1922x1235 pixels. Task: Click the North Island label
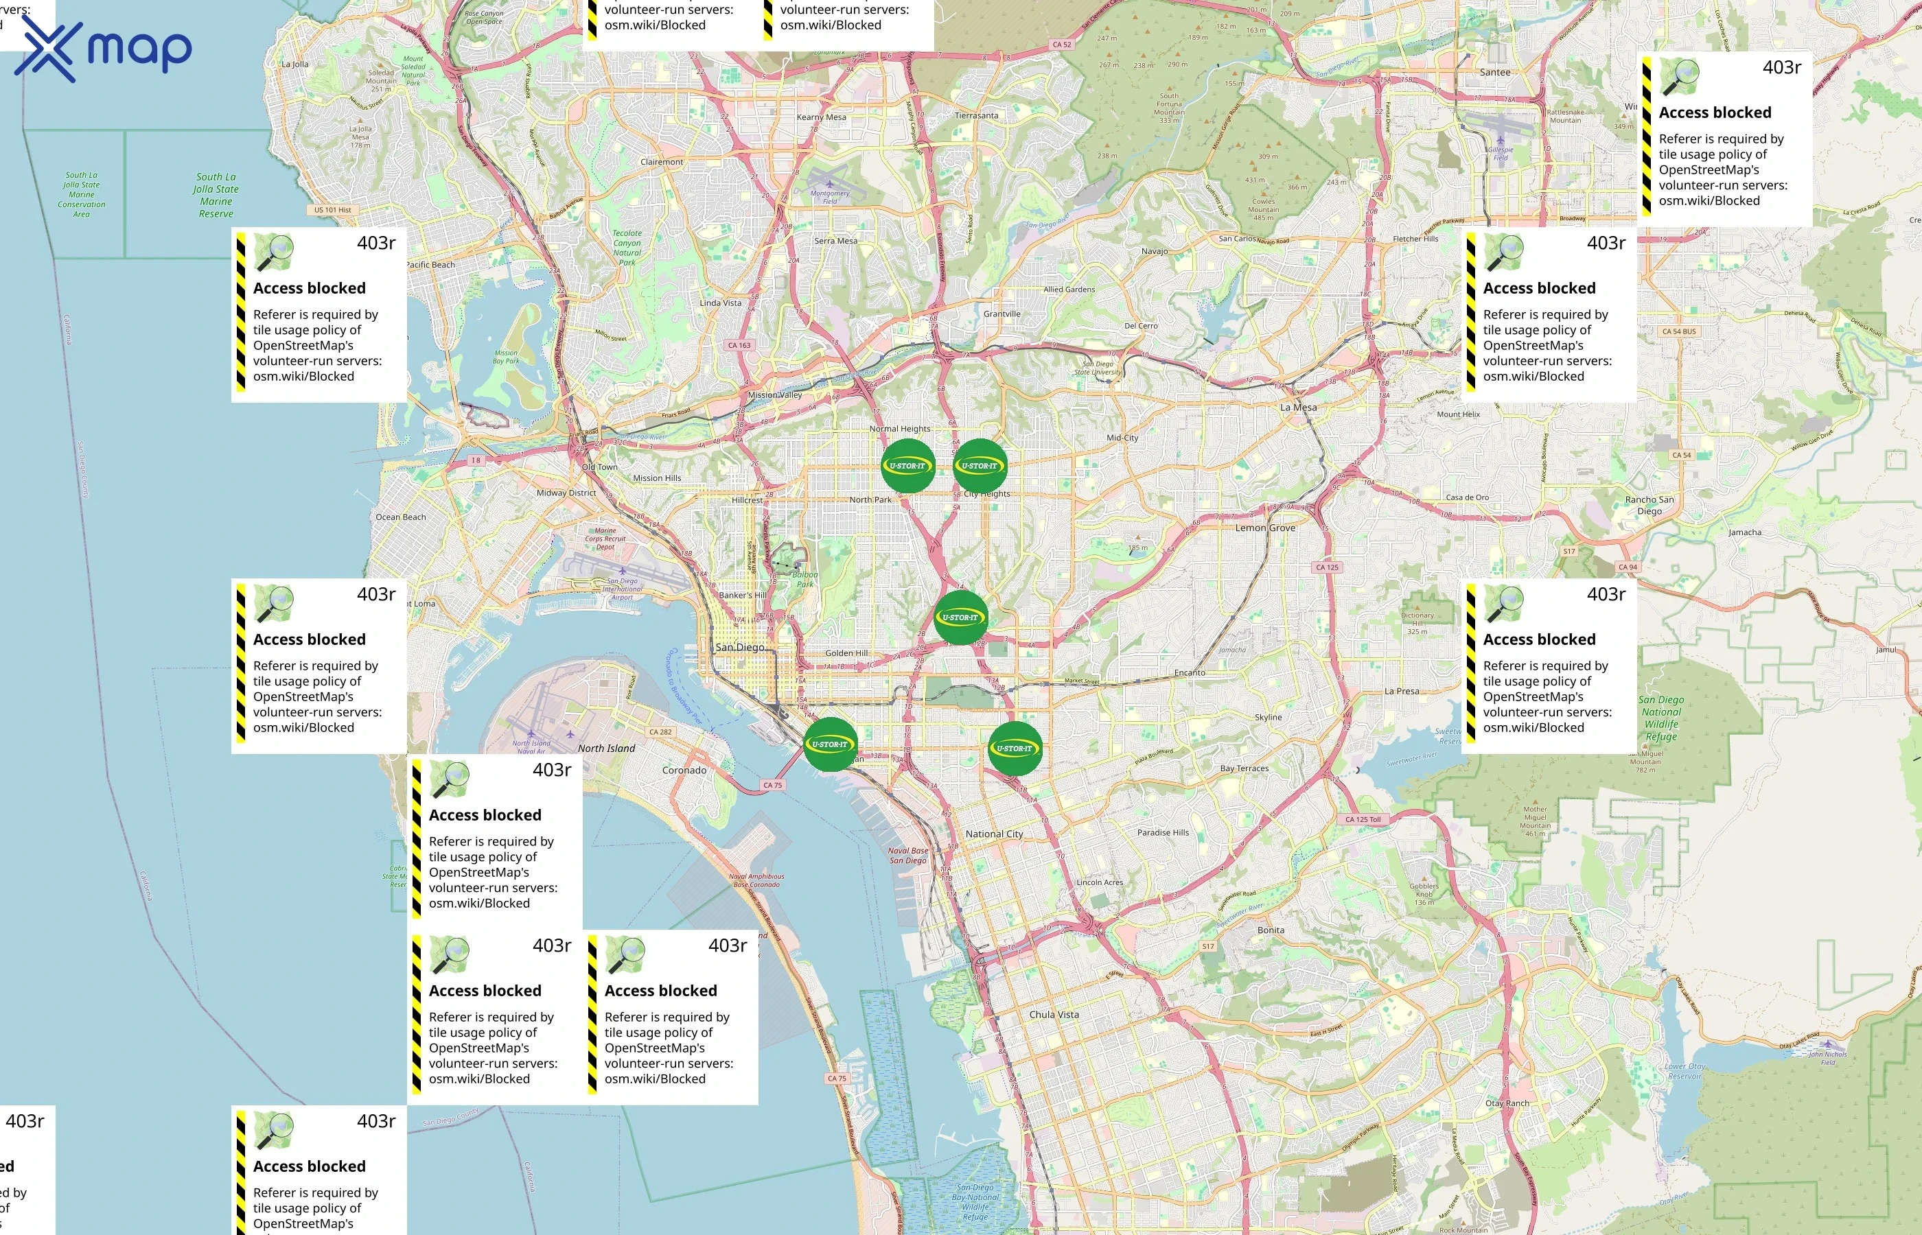[x=606, y=749]
